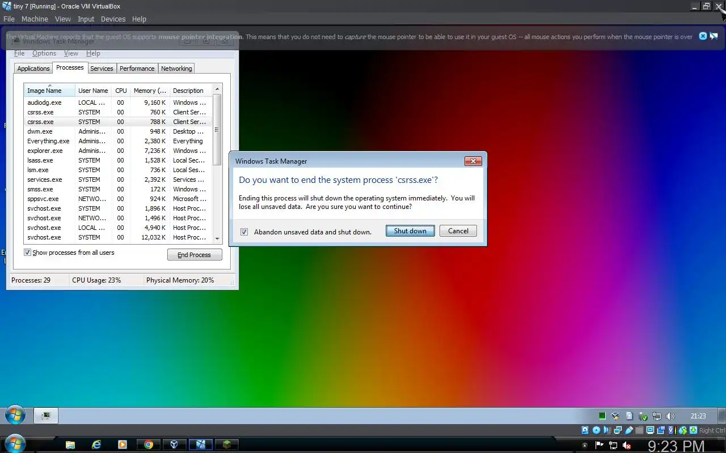The width and height of the screenshot is (726, 453).
Task: Click the VirtualBox USB devices indicator
Action: click(x=629, y=430)
